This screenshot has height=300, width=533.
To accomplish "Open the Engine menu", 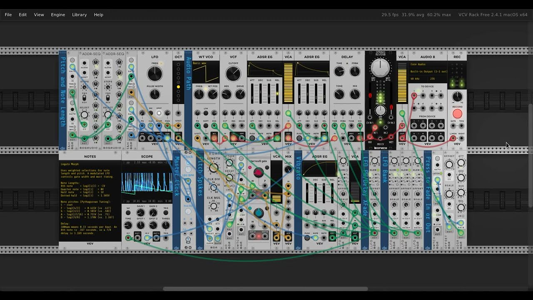I will (x=58, y=15).
